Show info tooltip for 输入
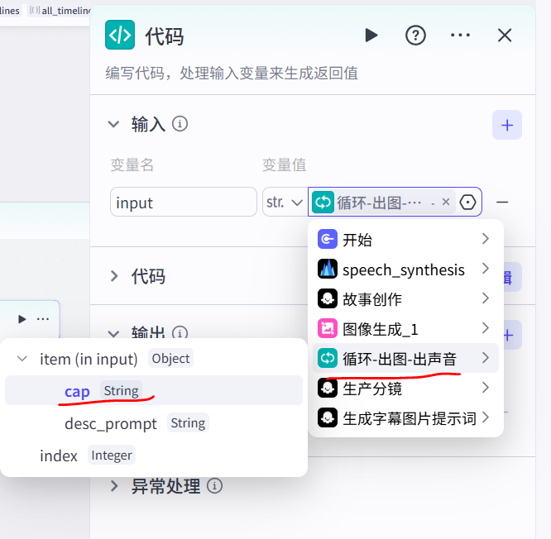 click(x=180, y=124)
